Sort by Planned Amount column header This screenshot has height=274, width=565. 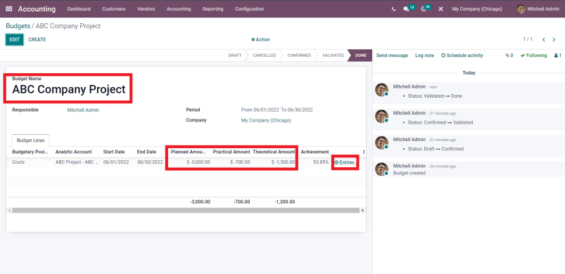(189, 152)
